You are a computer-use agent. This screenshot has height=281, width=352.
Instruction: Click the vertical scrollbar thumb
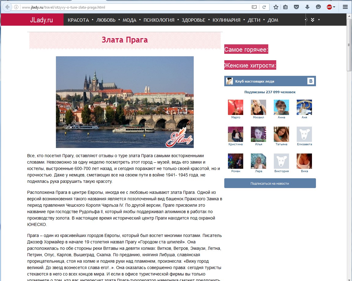[349, 45]
